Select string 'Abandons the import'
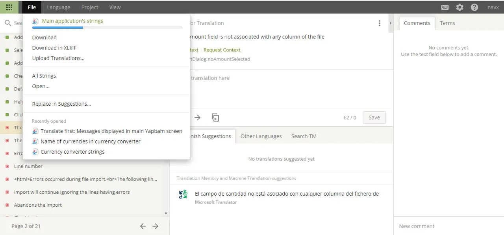Screen dimensions: 504x235 (x=38, y=205)
